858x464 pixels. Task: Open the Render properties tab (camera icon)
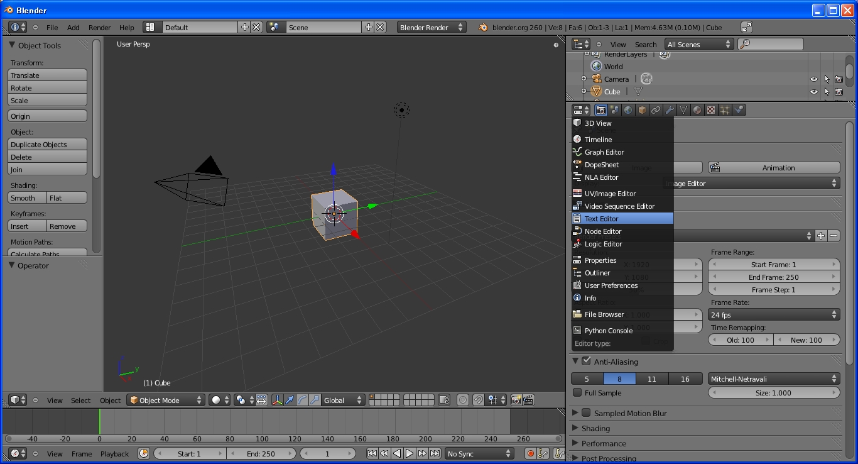(x=600, y=109)
